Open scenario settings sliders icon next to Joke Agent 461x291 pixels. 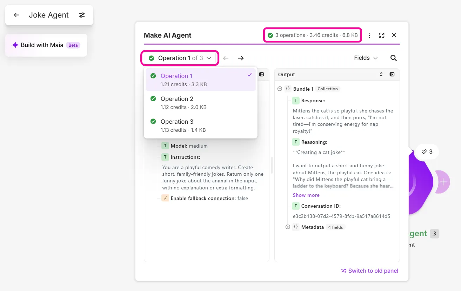(x=82, y=15)
